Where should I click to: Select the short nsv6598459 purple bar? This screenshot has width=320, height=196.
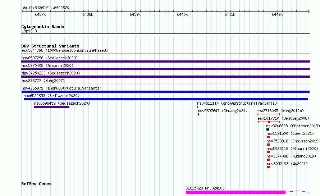point(52,107)
